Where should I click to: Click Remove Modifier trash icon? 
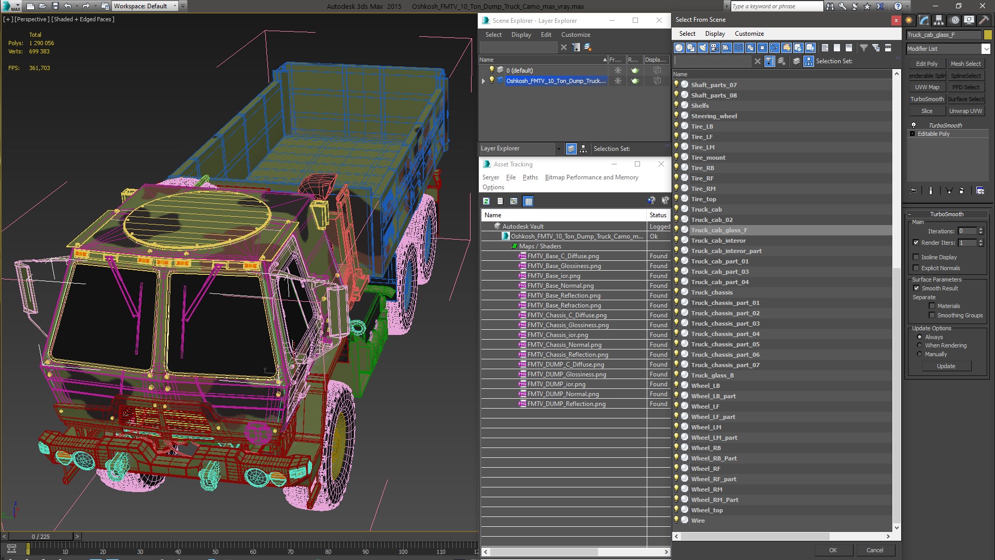(962, 191)
